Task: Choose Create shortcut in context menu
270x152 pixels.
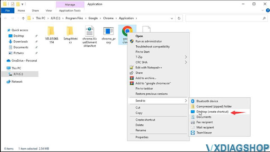Action: [145, 120]
